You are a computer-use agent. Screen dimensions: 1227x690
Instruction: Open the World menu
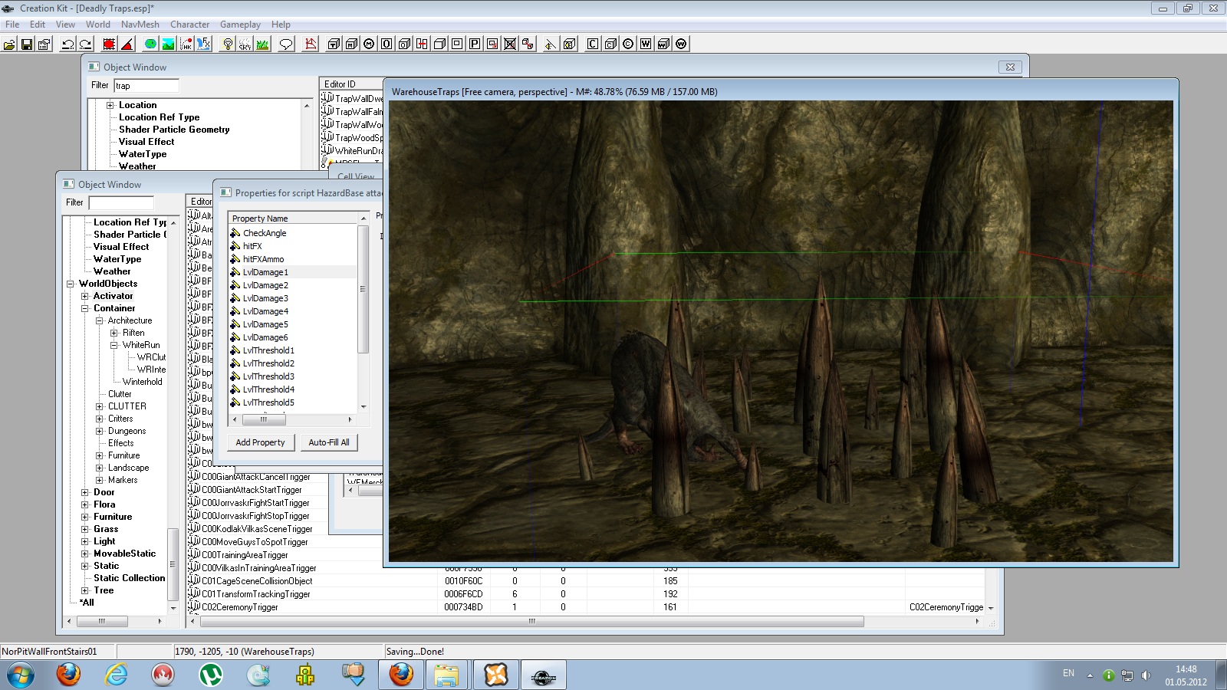(98, 25)
